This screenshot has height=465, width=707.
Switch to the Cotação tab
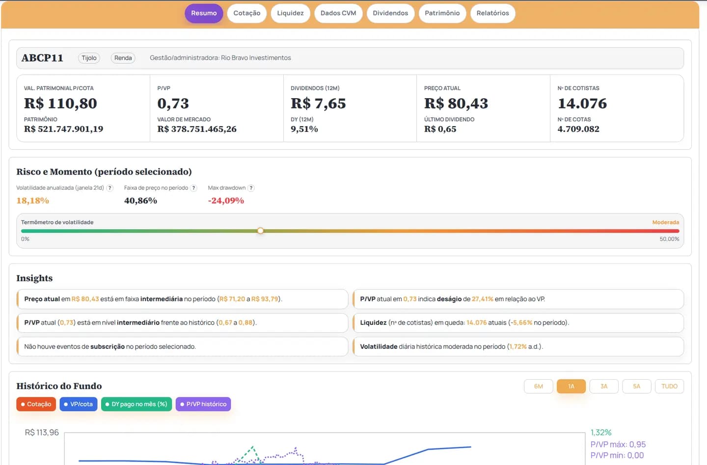click(x=246, y=13)
